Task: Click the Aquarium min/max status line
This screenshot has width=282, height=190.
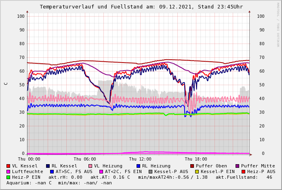Action: pos(59,183)
